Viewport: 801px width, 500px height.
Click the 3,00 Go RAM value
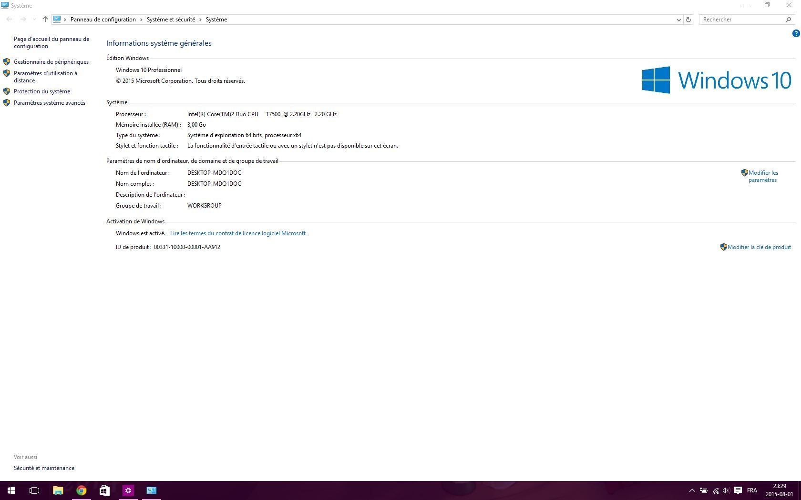(196, 125)
